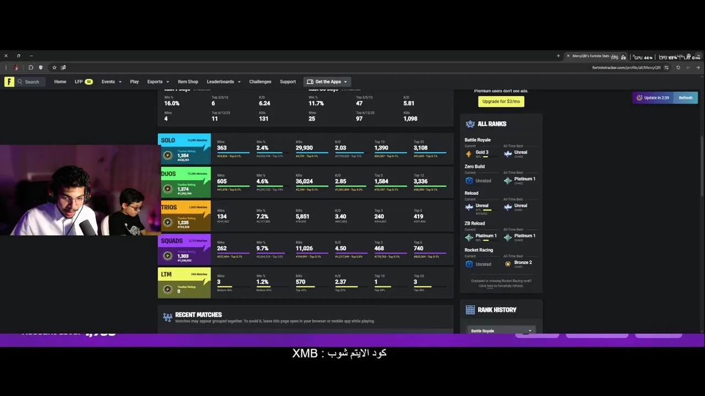Click the browser address bar URL
This screenshot has height=396, width=705.
(x=626, y=68)
